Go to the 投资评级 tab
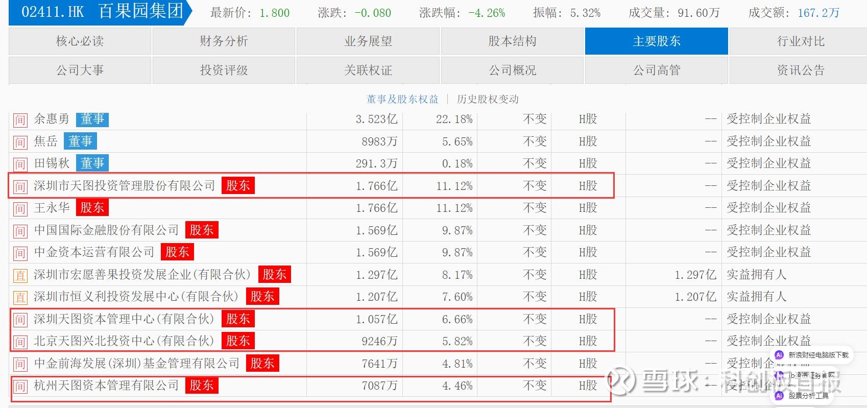The height and width of the screenshot is (408, 867). 224,70
